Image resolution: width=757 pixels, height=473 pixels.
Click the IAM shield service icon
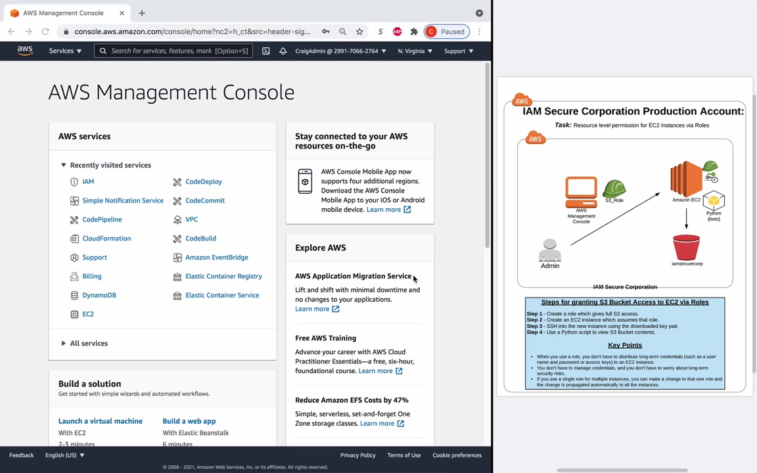[x=74, y=182]
